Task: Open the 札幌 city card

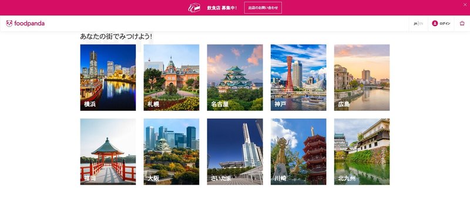Action: [x=172, y=78]
